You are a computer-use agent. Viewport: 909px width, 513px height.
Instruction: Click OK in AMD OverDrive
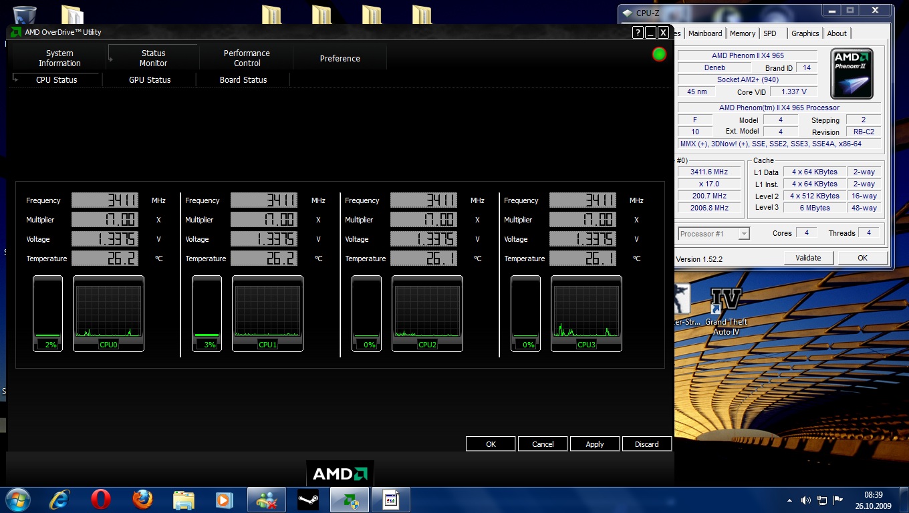491,444
